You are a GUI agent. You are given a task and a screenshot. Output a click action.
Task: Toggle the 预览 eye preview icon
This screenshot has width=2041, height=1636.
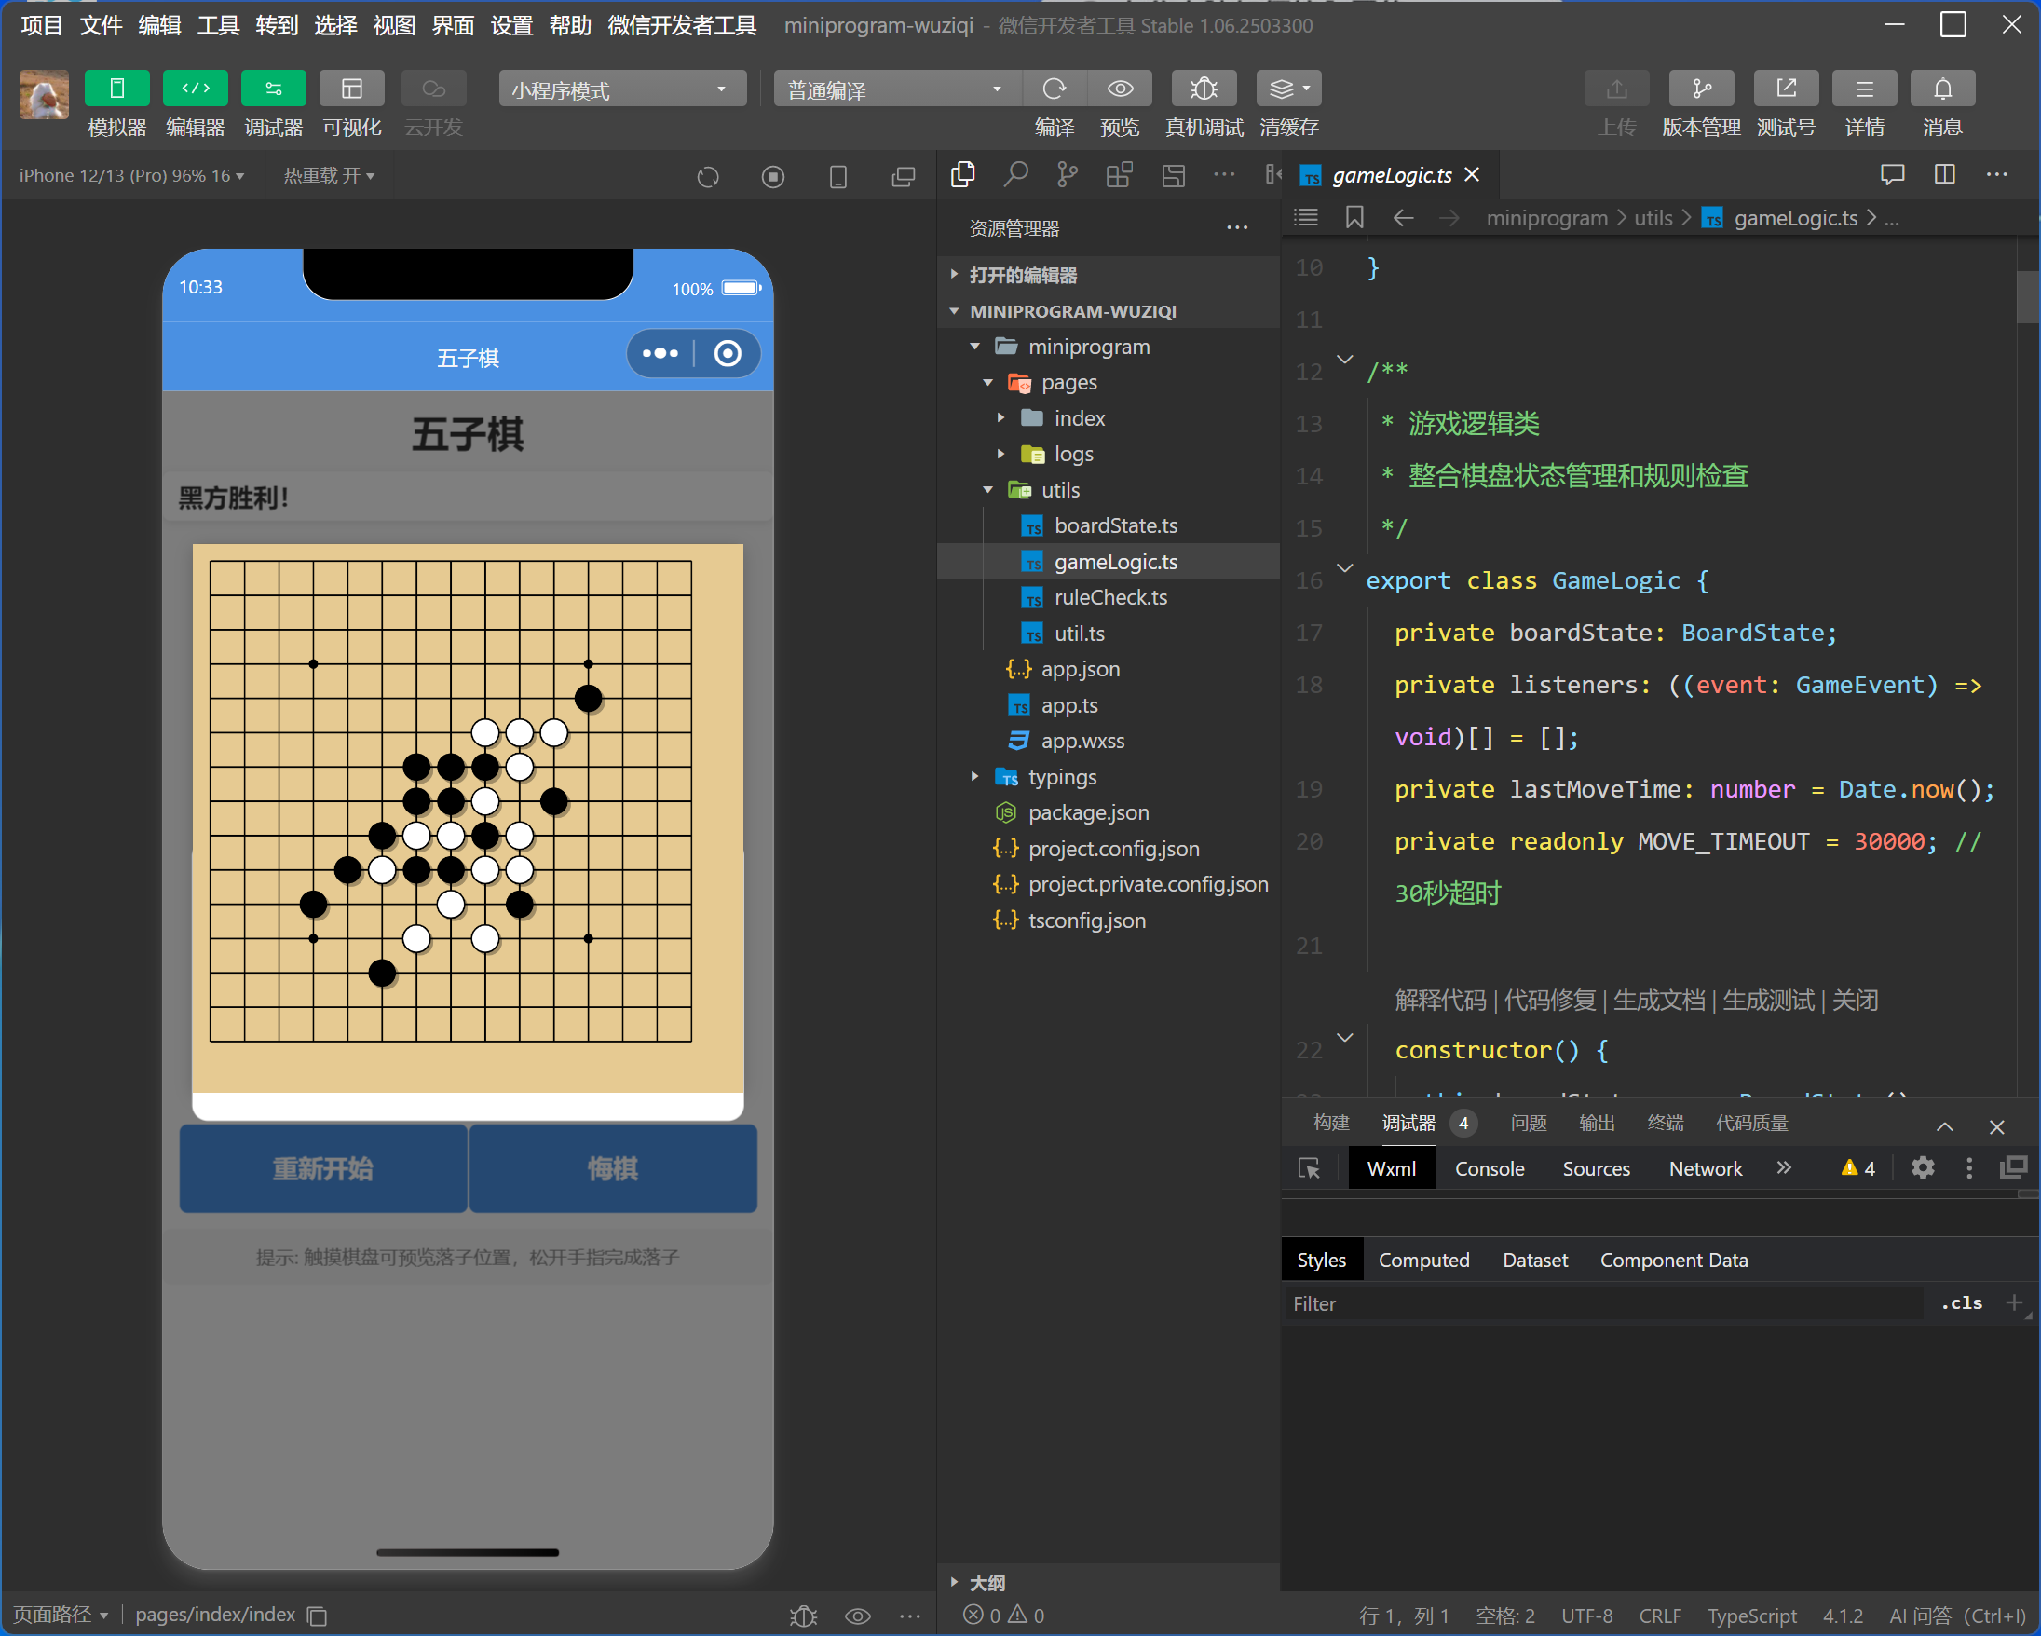point(1120,89)
